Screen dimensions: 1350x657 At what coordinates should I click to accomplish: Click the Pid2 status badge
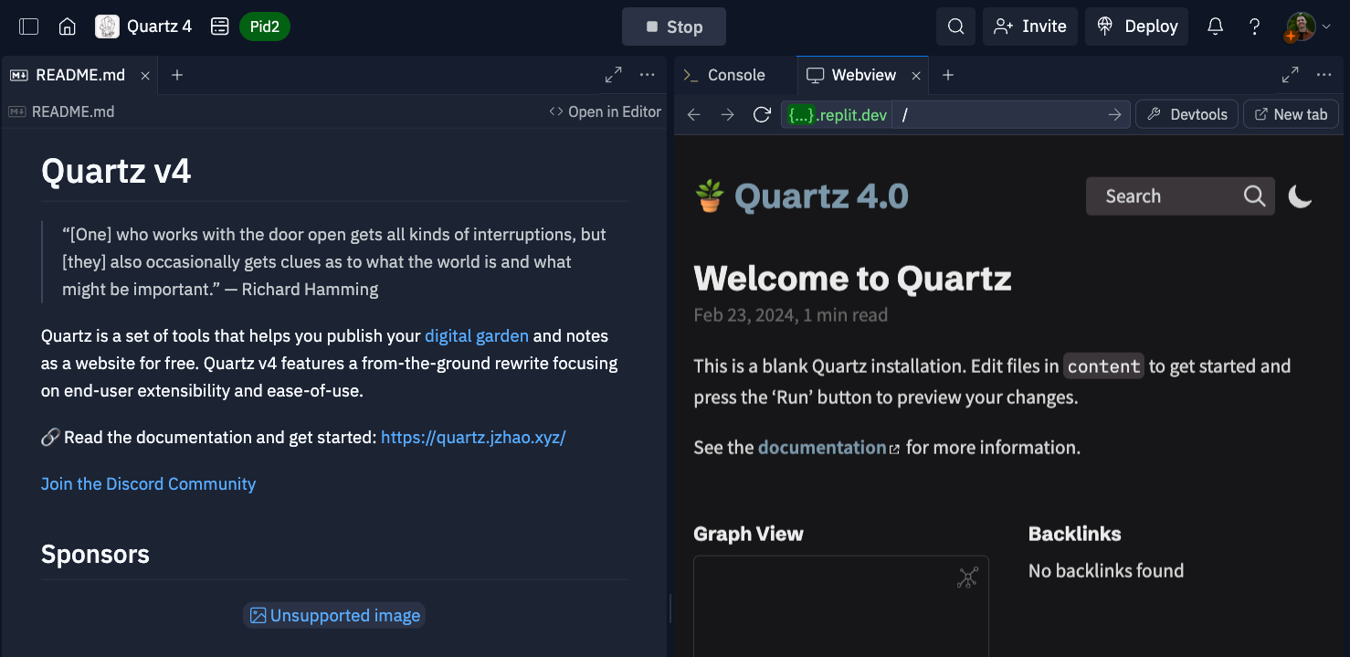264,26
